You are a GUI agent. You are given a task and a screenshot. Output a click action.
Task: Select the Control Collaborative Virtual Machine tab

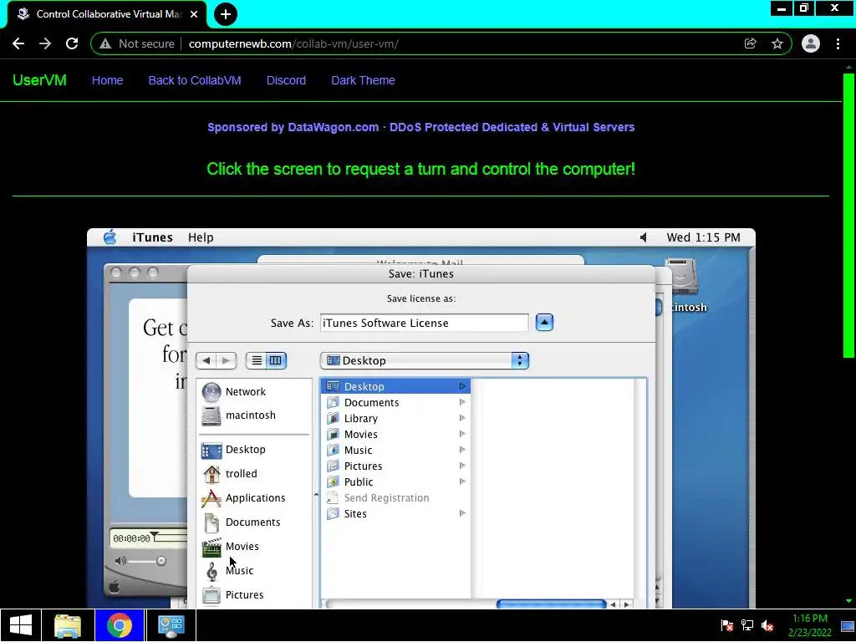coord(107,14)
